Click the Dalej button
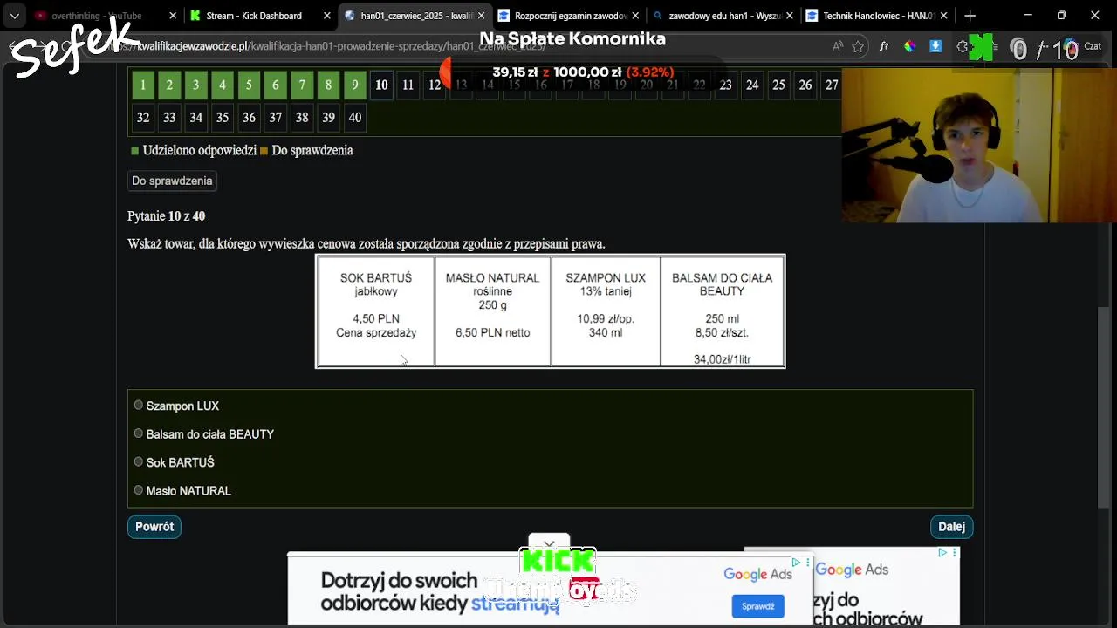The image size is (1117, 628). click(x=951, y=527)
